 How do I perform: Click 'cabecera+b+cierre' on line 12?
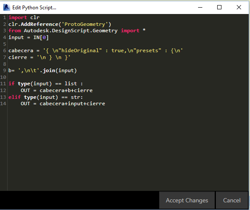(66, 90)
